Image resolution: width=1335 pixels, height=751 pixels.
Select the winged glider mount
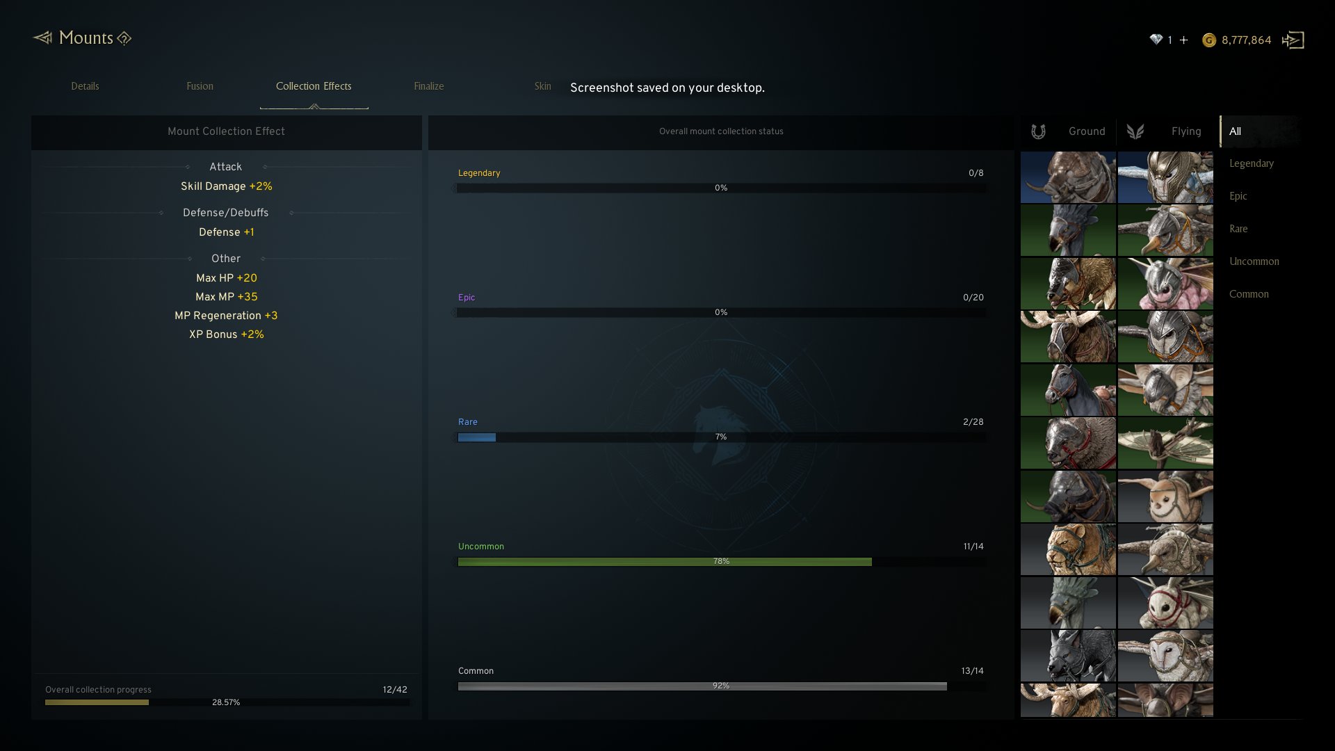click(1165, 443)
